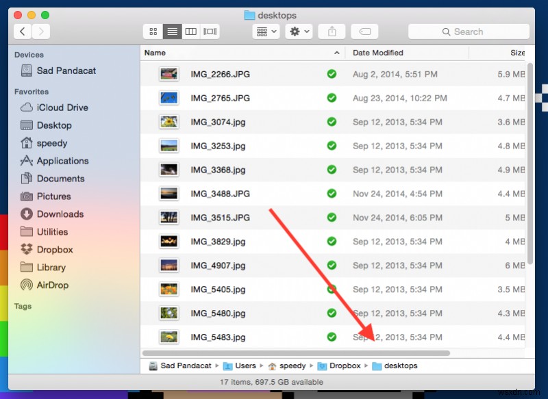Image resolution: width=548 pixels, height=399 pixels.
Task: Select the IMG_2266.JPG thumbnail
Action: (169, 74)
